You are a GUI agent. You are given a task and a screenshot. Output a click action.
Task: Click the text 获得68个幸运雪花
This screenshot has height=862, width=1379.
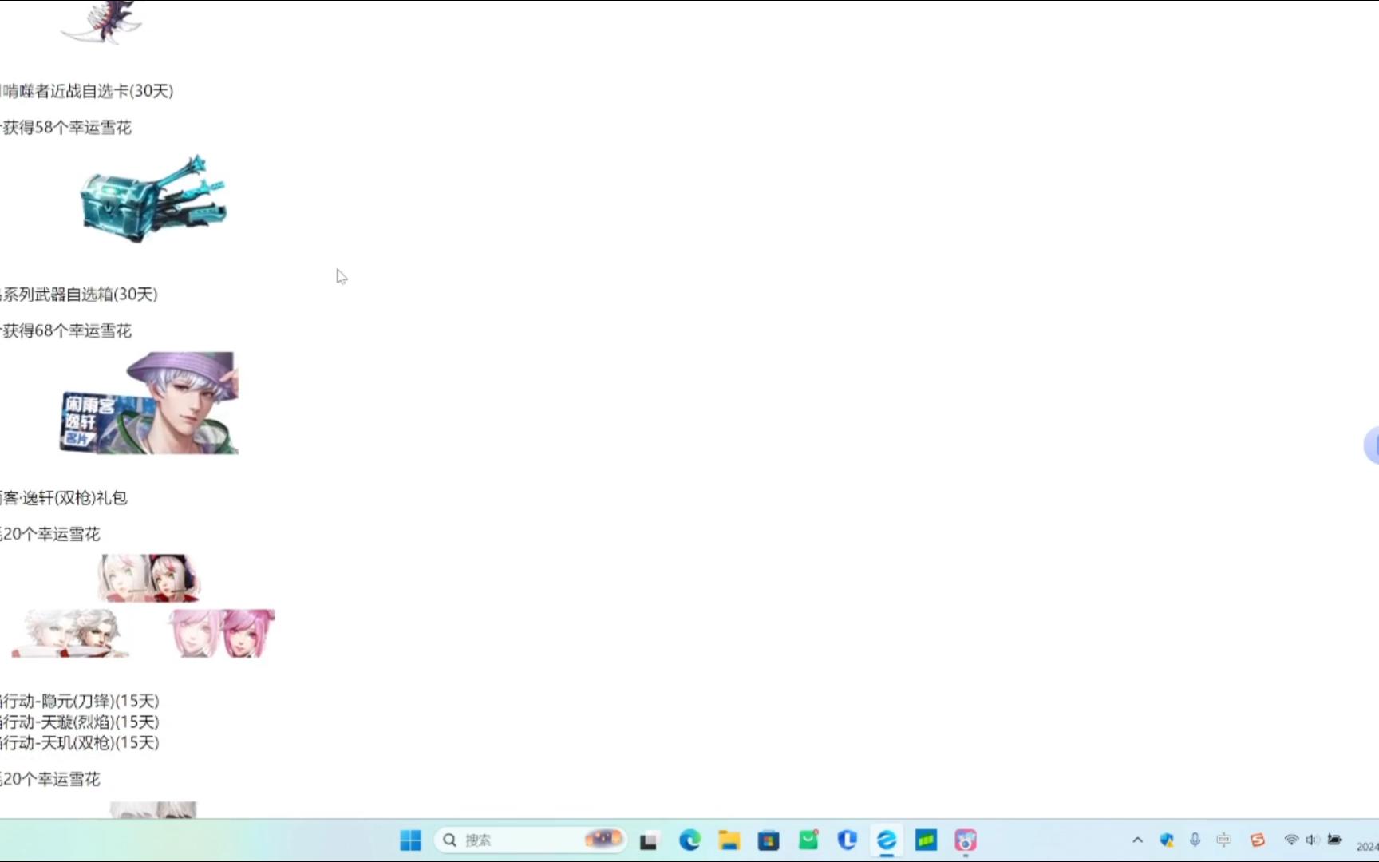67,330
